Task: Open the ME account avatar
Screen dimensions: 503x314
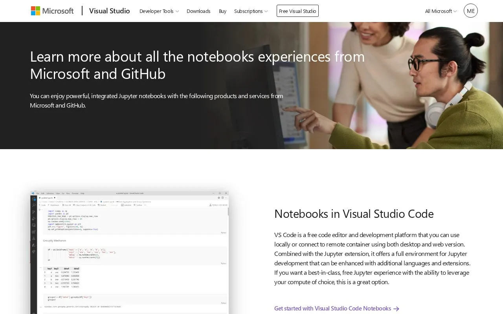Action: point(470,11)
